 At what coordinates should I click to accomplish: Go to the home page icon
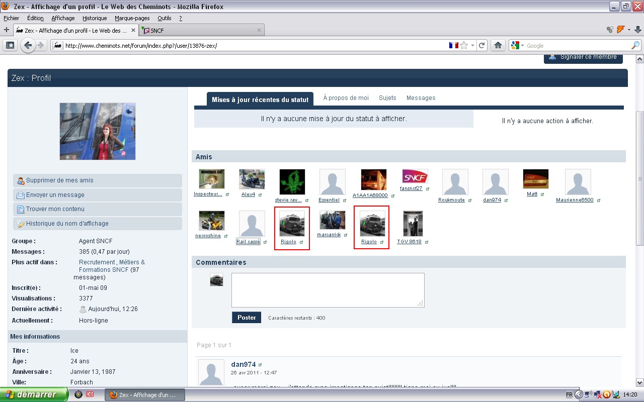coord(498,45)
